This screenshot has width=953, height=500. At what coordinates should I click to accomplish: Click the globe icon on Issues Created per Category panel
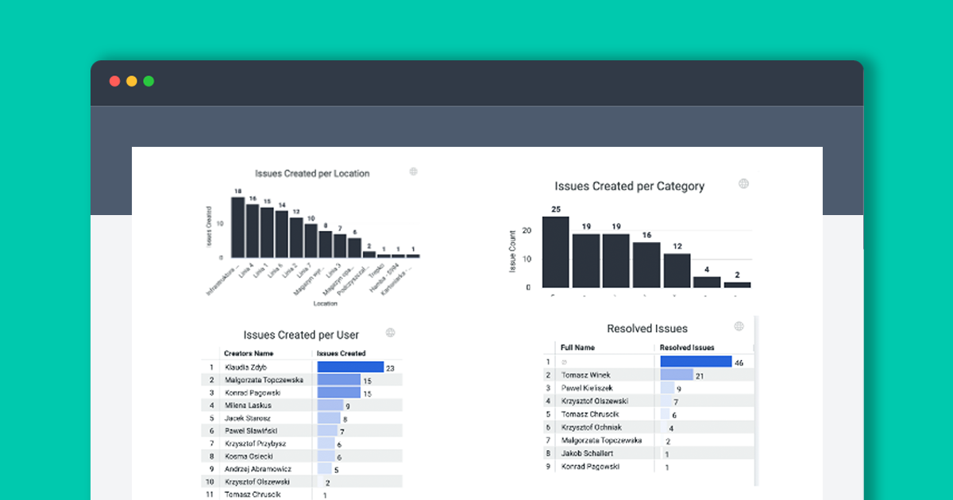pyautogui.click(x=743, y=183)
